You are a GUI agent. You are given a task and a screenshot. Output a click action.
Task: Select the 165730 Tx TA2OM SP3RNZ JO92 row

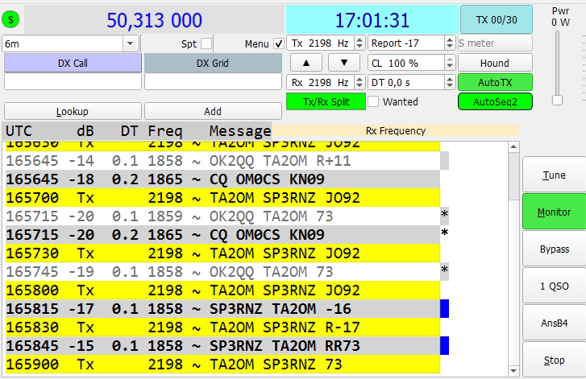coord(222,253)
